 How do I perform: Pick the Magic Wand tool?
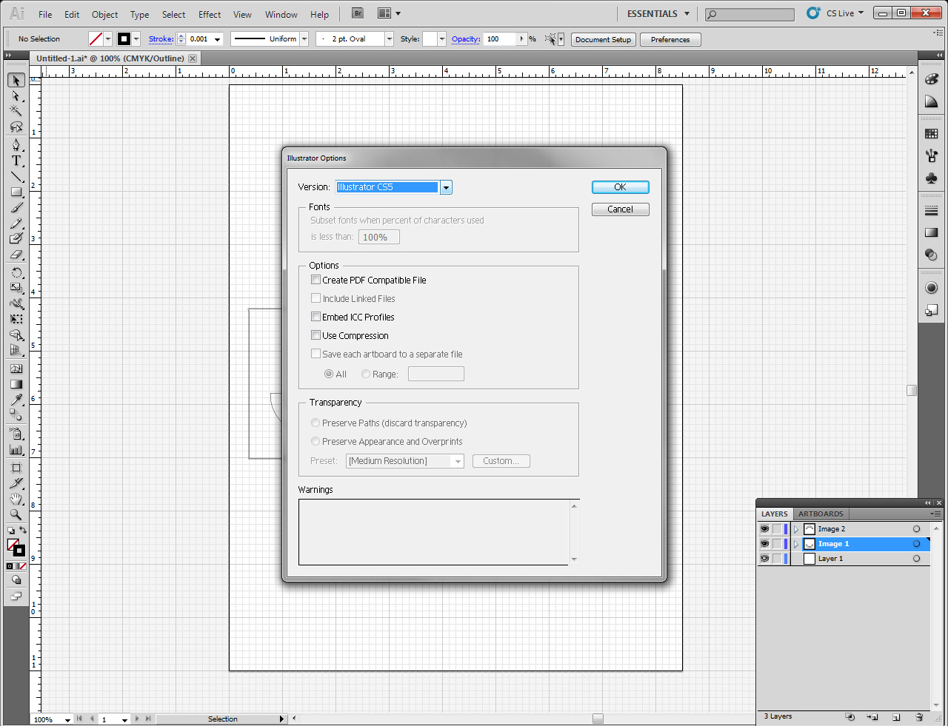tap(16, 111)
